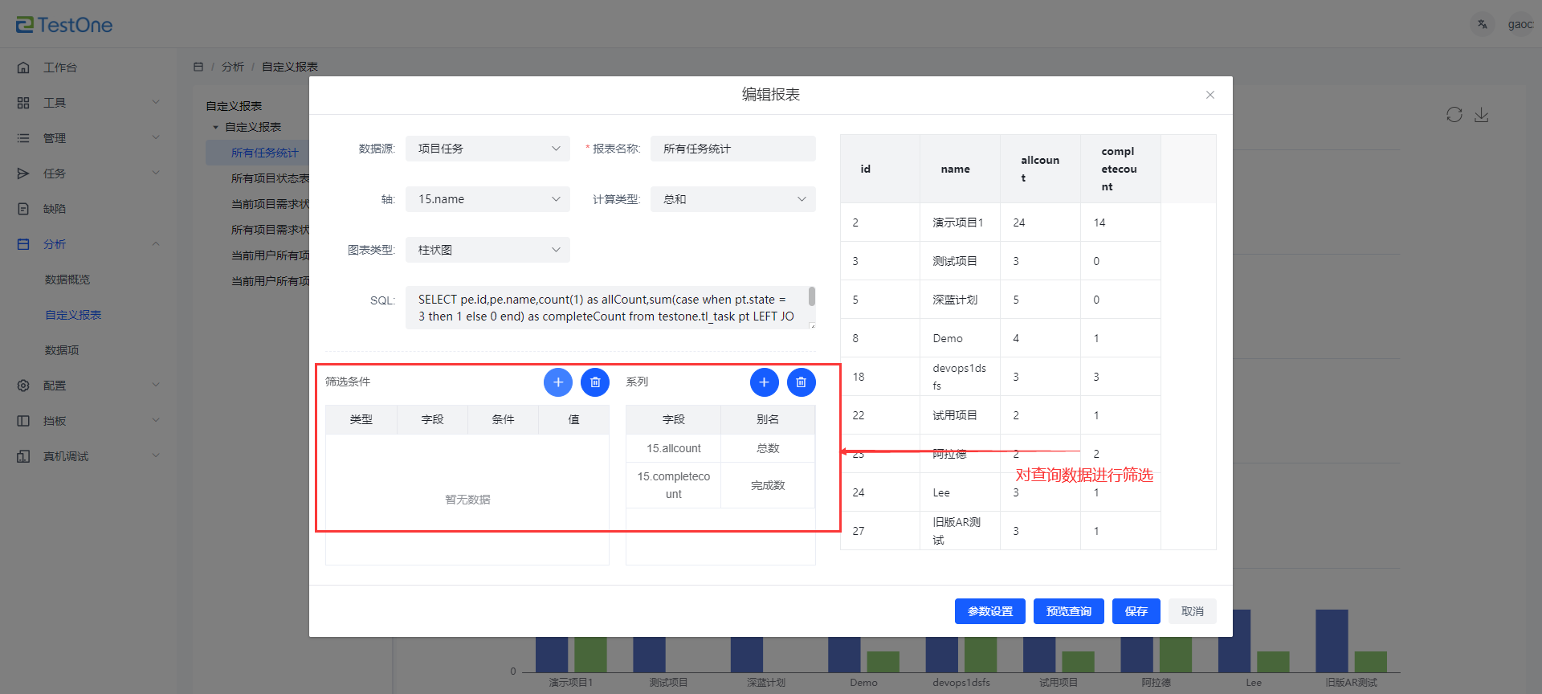Click the Preview Query button
The image size is (1542, 694).
1068,611
